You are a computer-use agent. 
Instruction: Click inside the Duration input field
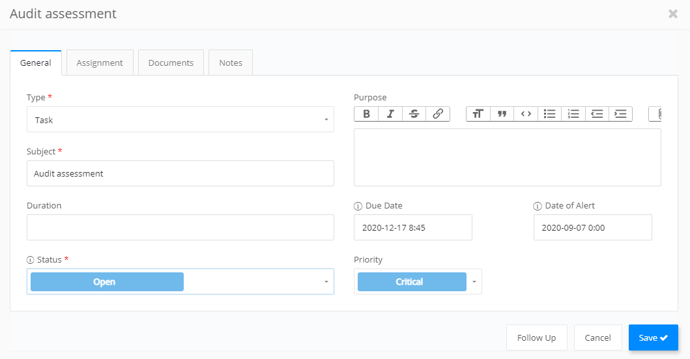point(180,227)
